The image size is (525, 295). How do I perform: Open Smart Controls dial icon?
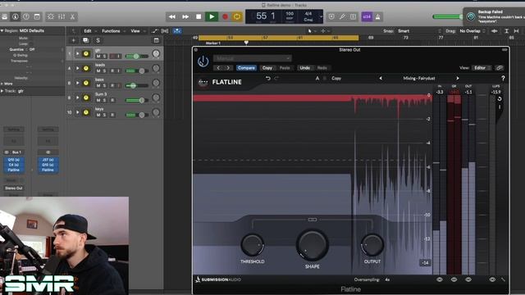point(51,16)
